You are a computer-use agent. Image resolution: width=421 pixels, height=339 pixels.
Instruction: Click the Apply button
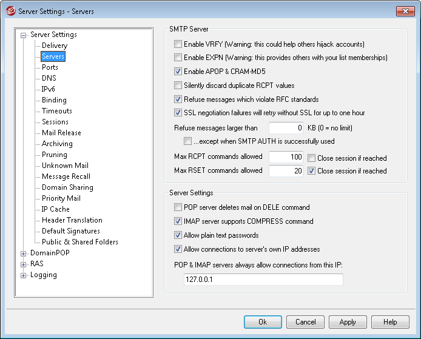[348, 322]
